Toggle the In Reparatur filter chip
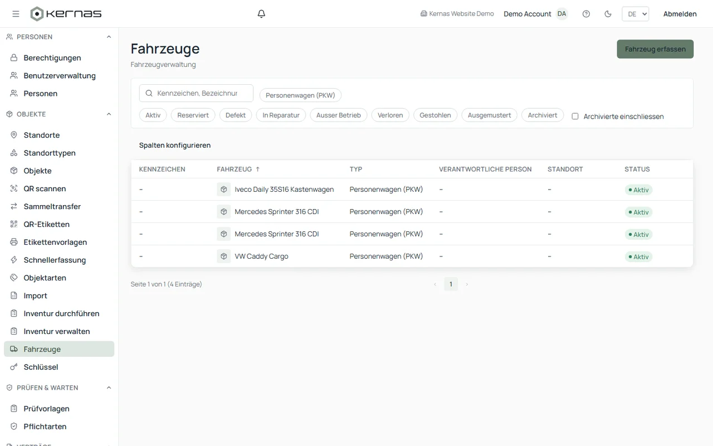 click(x=281, y=115)
